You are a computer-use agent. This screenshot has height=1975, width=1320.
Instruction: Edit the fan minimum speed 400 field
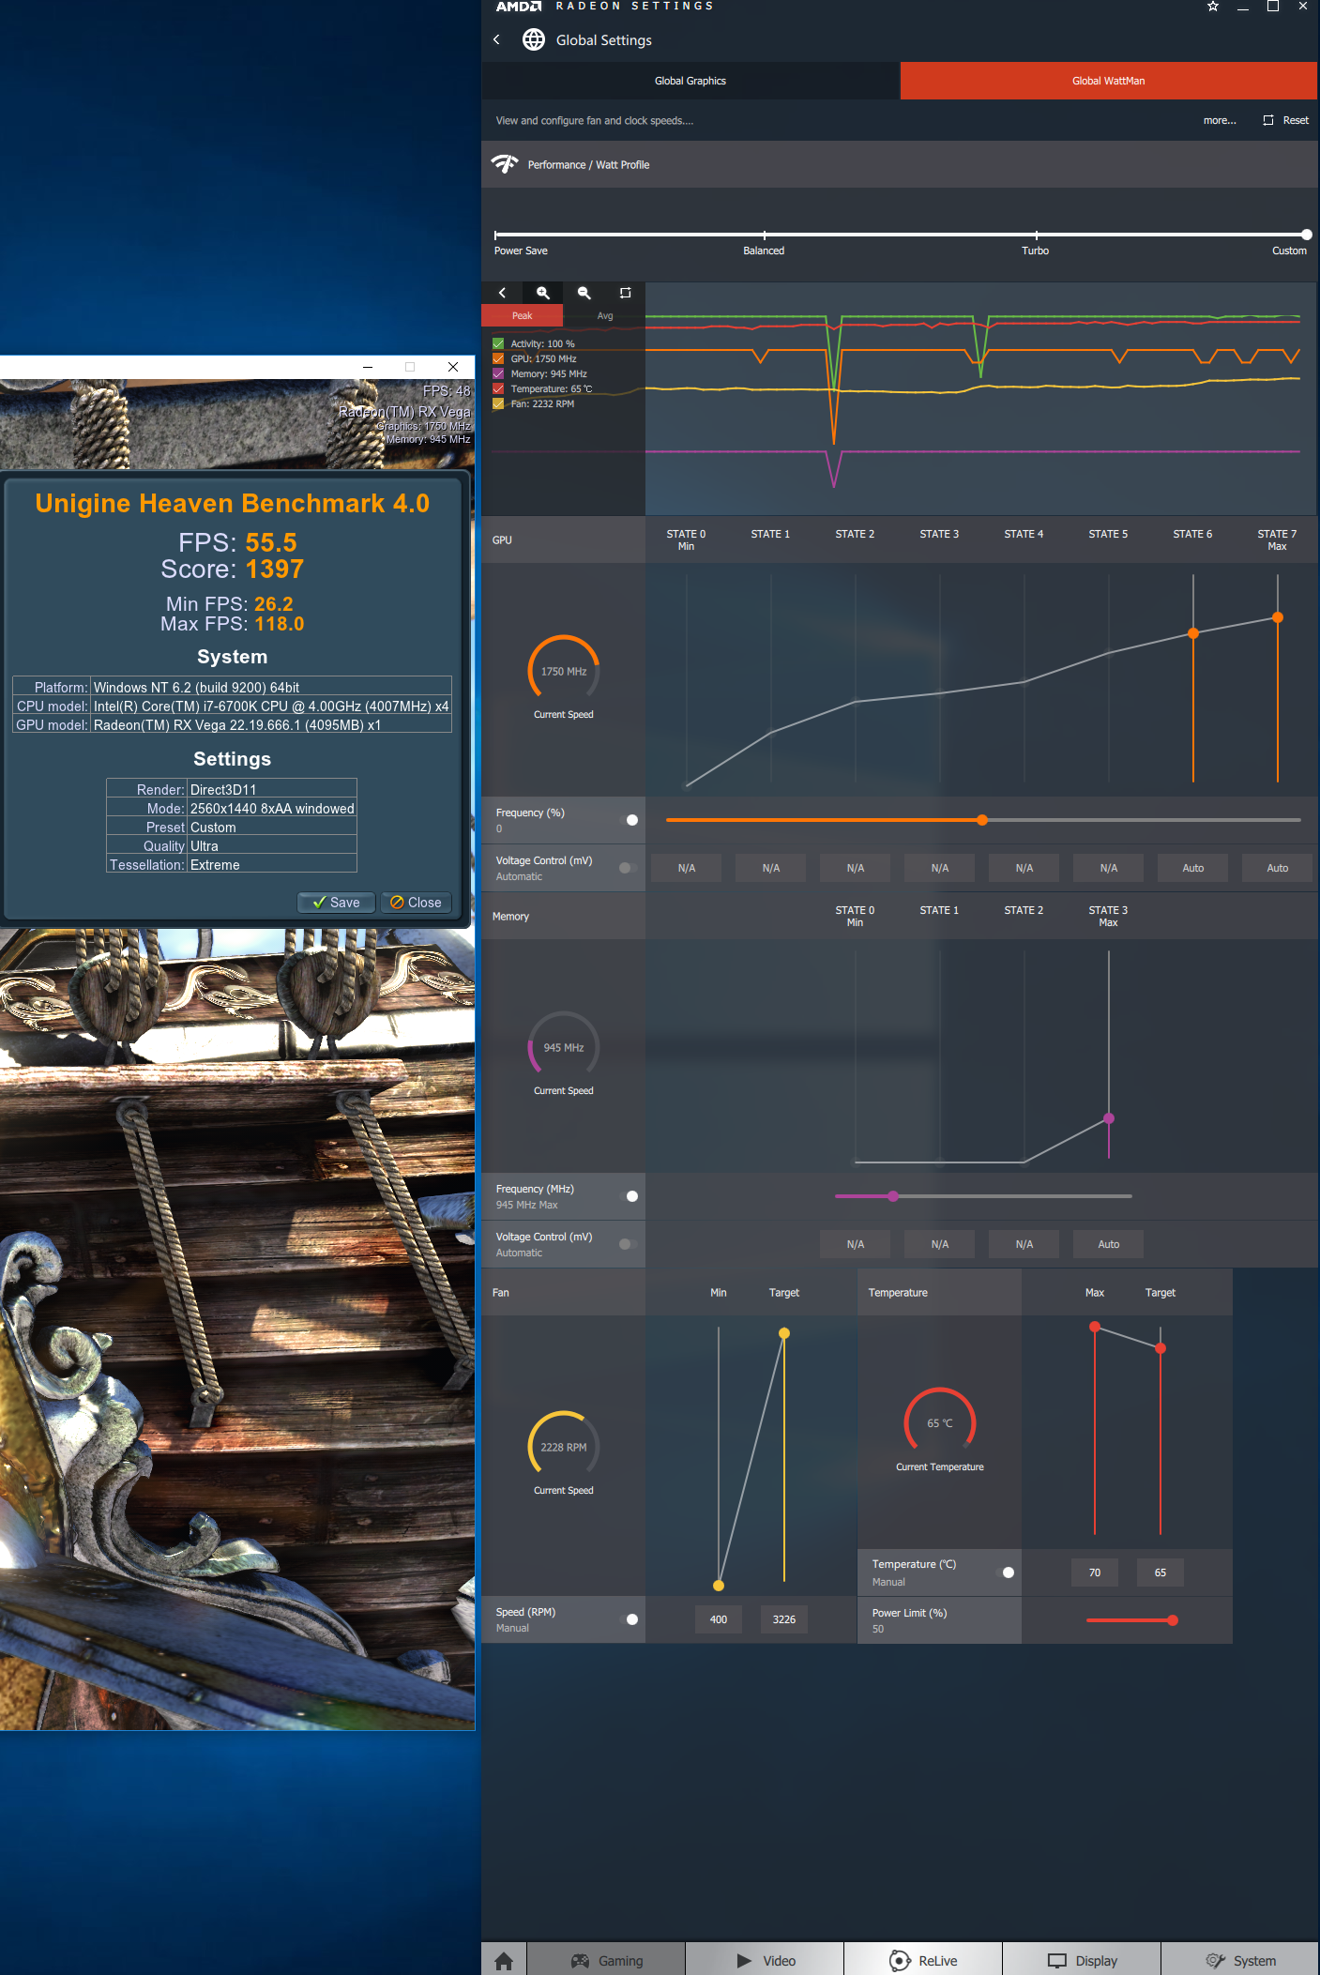click(x=719, y=1619)
